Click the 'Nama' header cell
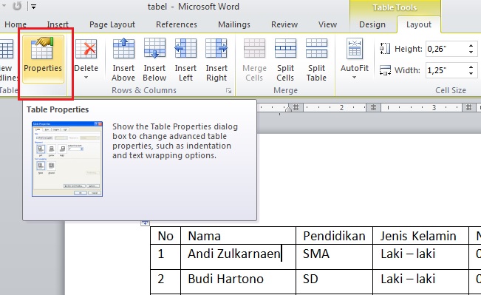Image resolution: width=481 pixels, height=295 pixels. tap(239, 236)
